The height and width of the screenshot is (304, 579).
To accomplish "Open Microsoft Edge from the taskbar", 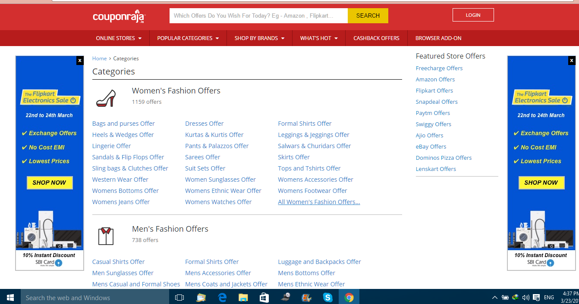I will (x=223, y=297).
